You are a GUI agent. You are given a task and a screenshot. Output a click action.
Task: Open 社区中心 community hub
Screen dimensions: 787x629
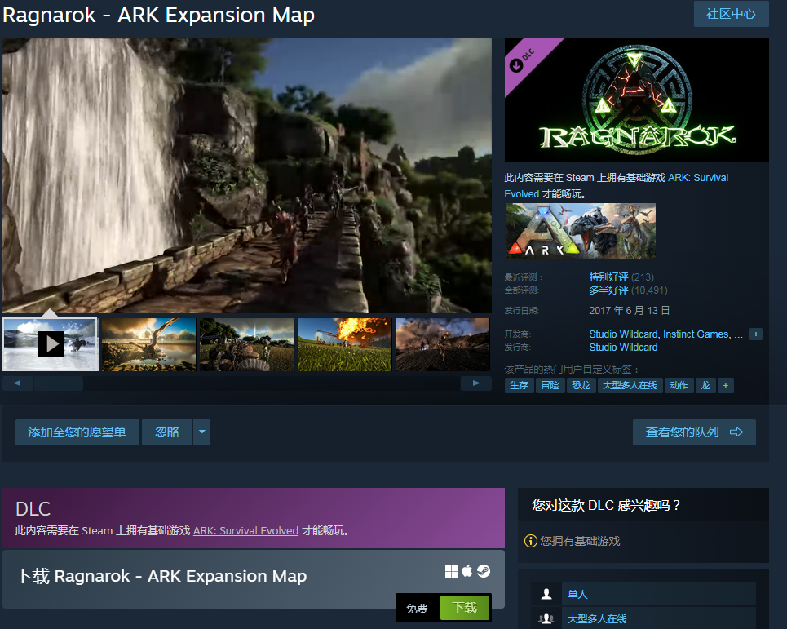(731, 14)
